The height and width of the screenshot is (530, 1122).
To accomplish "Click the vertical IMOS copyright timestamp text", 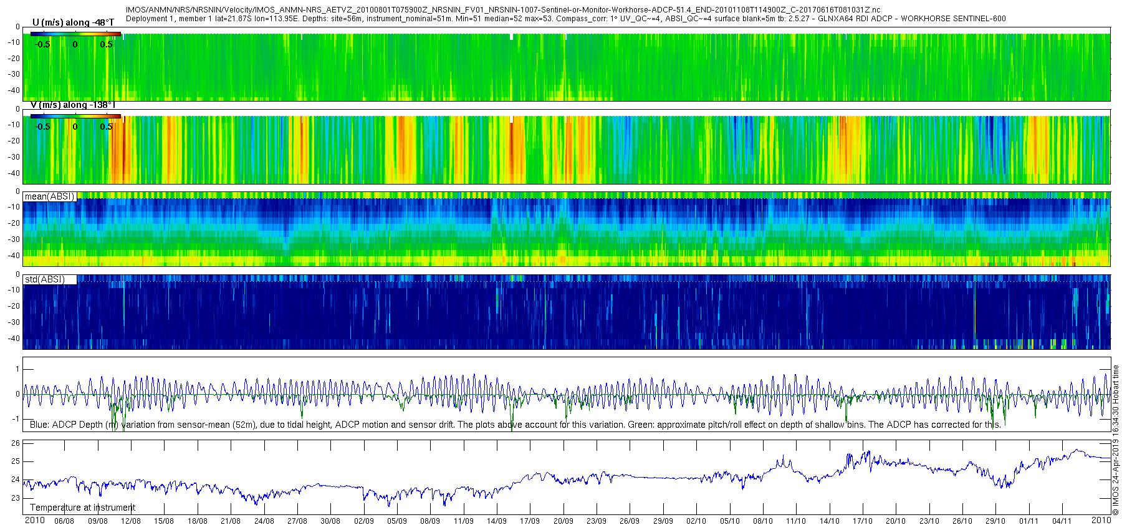I will (x=1116, y=440).
